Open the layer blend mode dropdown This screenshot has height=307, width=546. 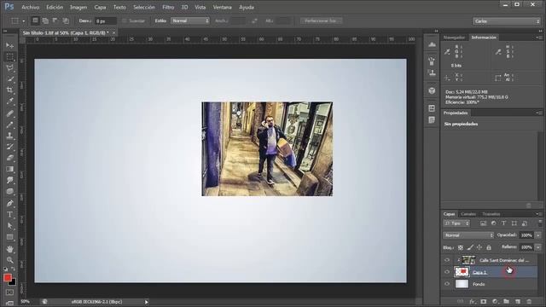point(468,235)
